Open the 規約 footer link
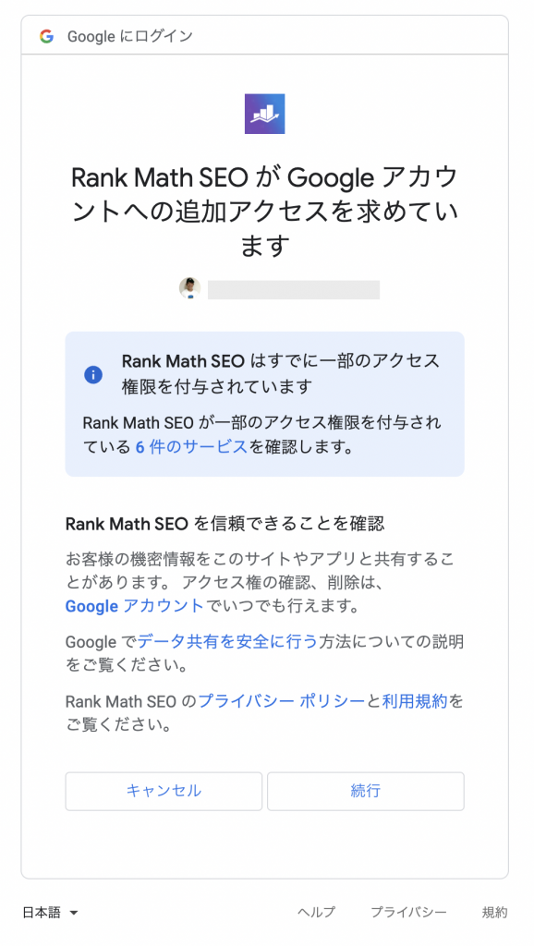This screenshot has height=946, width=534. pyautogui.click(x=494, y=912)
